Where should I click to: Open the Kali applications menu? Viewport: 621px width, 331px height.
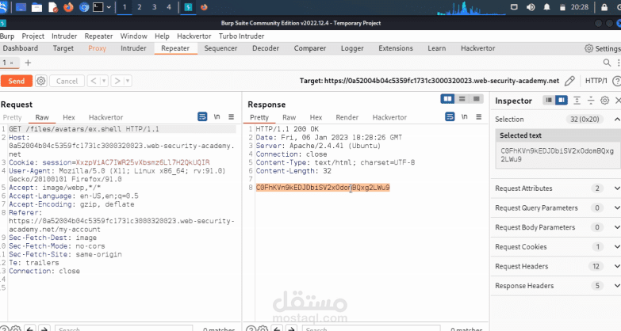coord(3,7)
